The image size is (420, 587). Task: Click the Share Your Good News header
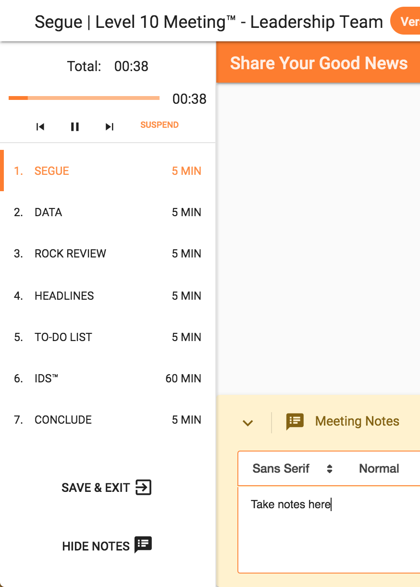click(x=319, y=63)
